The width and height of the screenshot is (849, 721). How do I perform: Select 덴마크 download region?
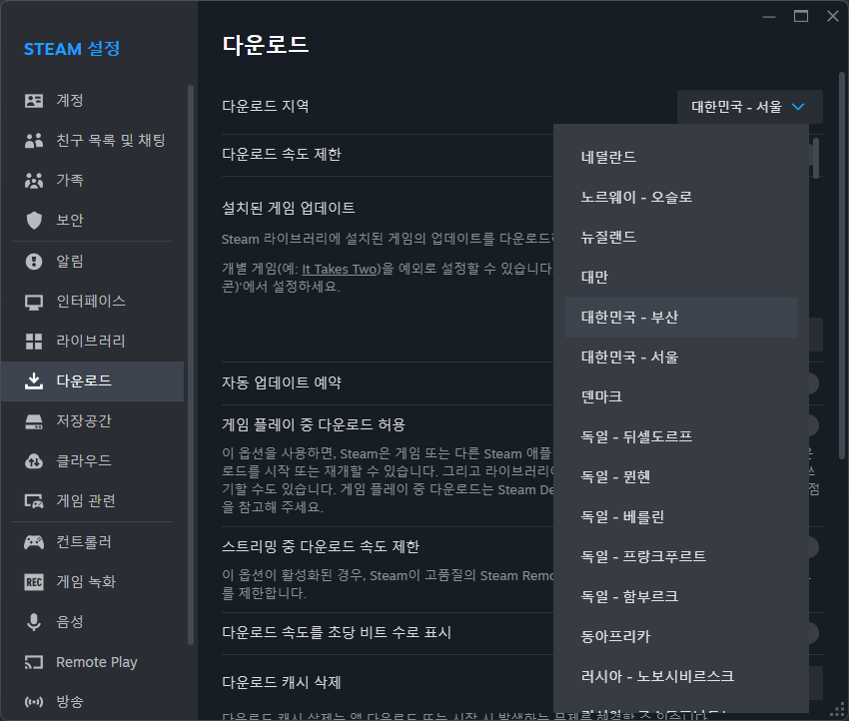(680, 397)
